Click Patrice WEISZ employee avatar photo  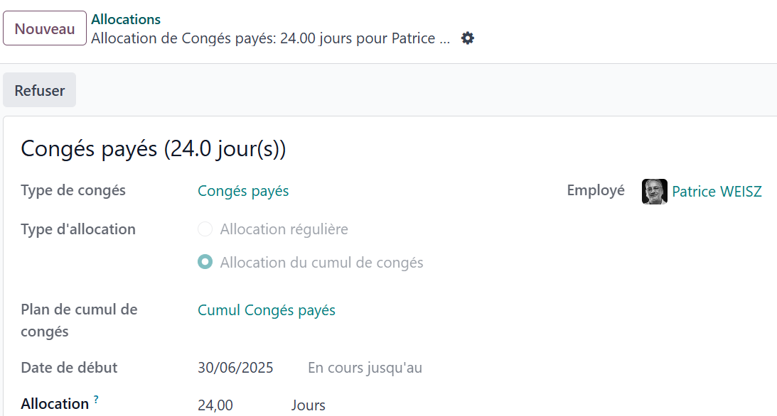[654, 192]
